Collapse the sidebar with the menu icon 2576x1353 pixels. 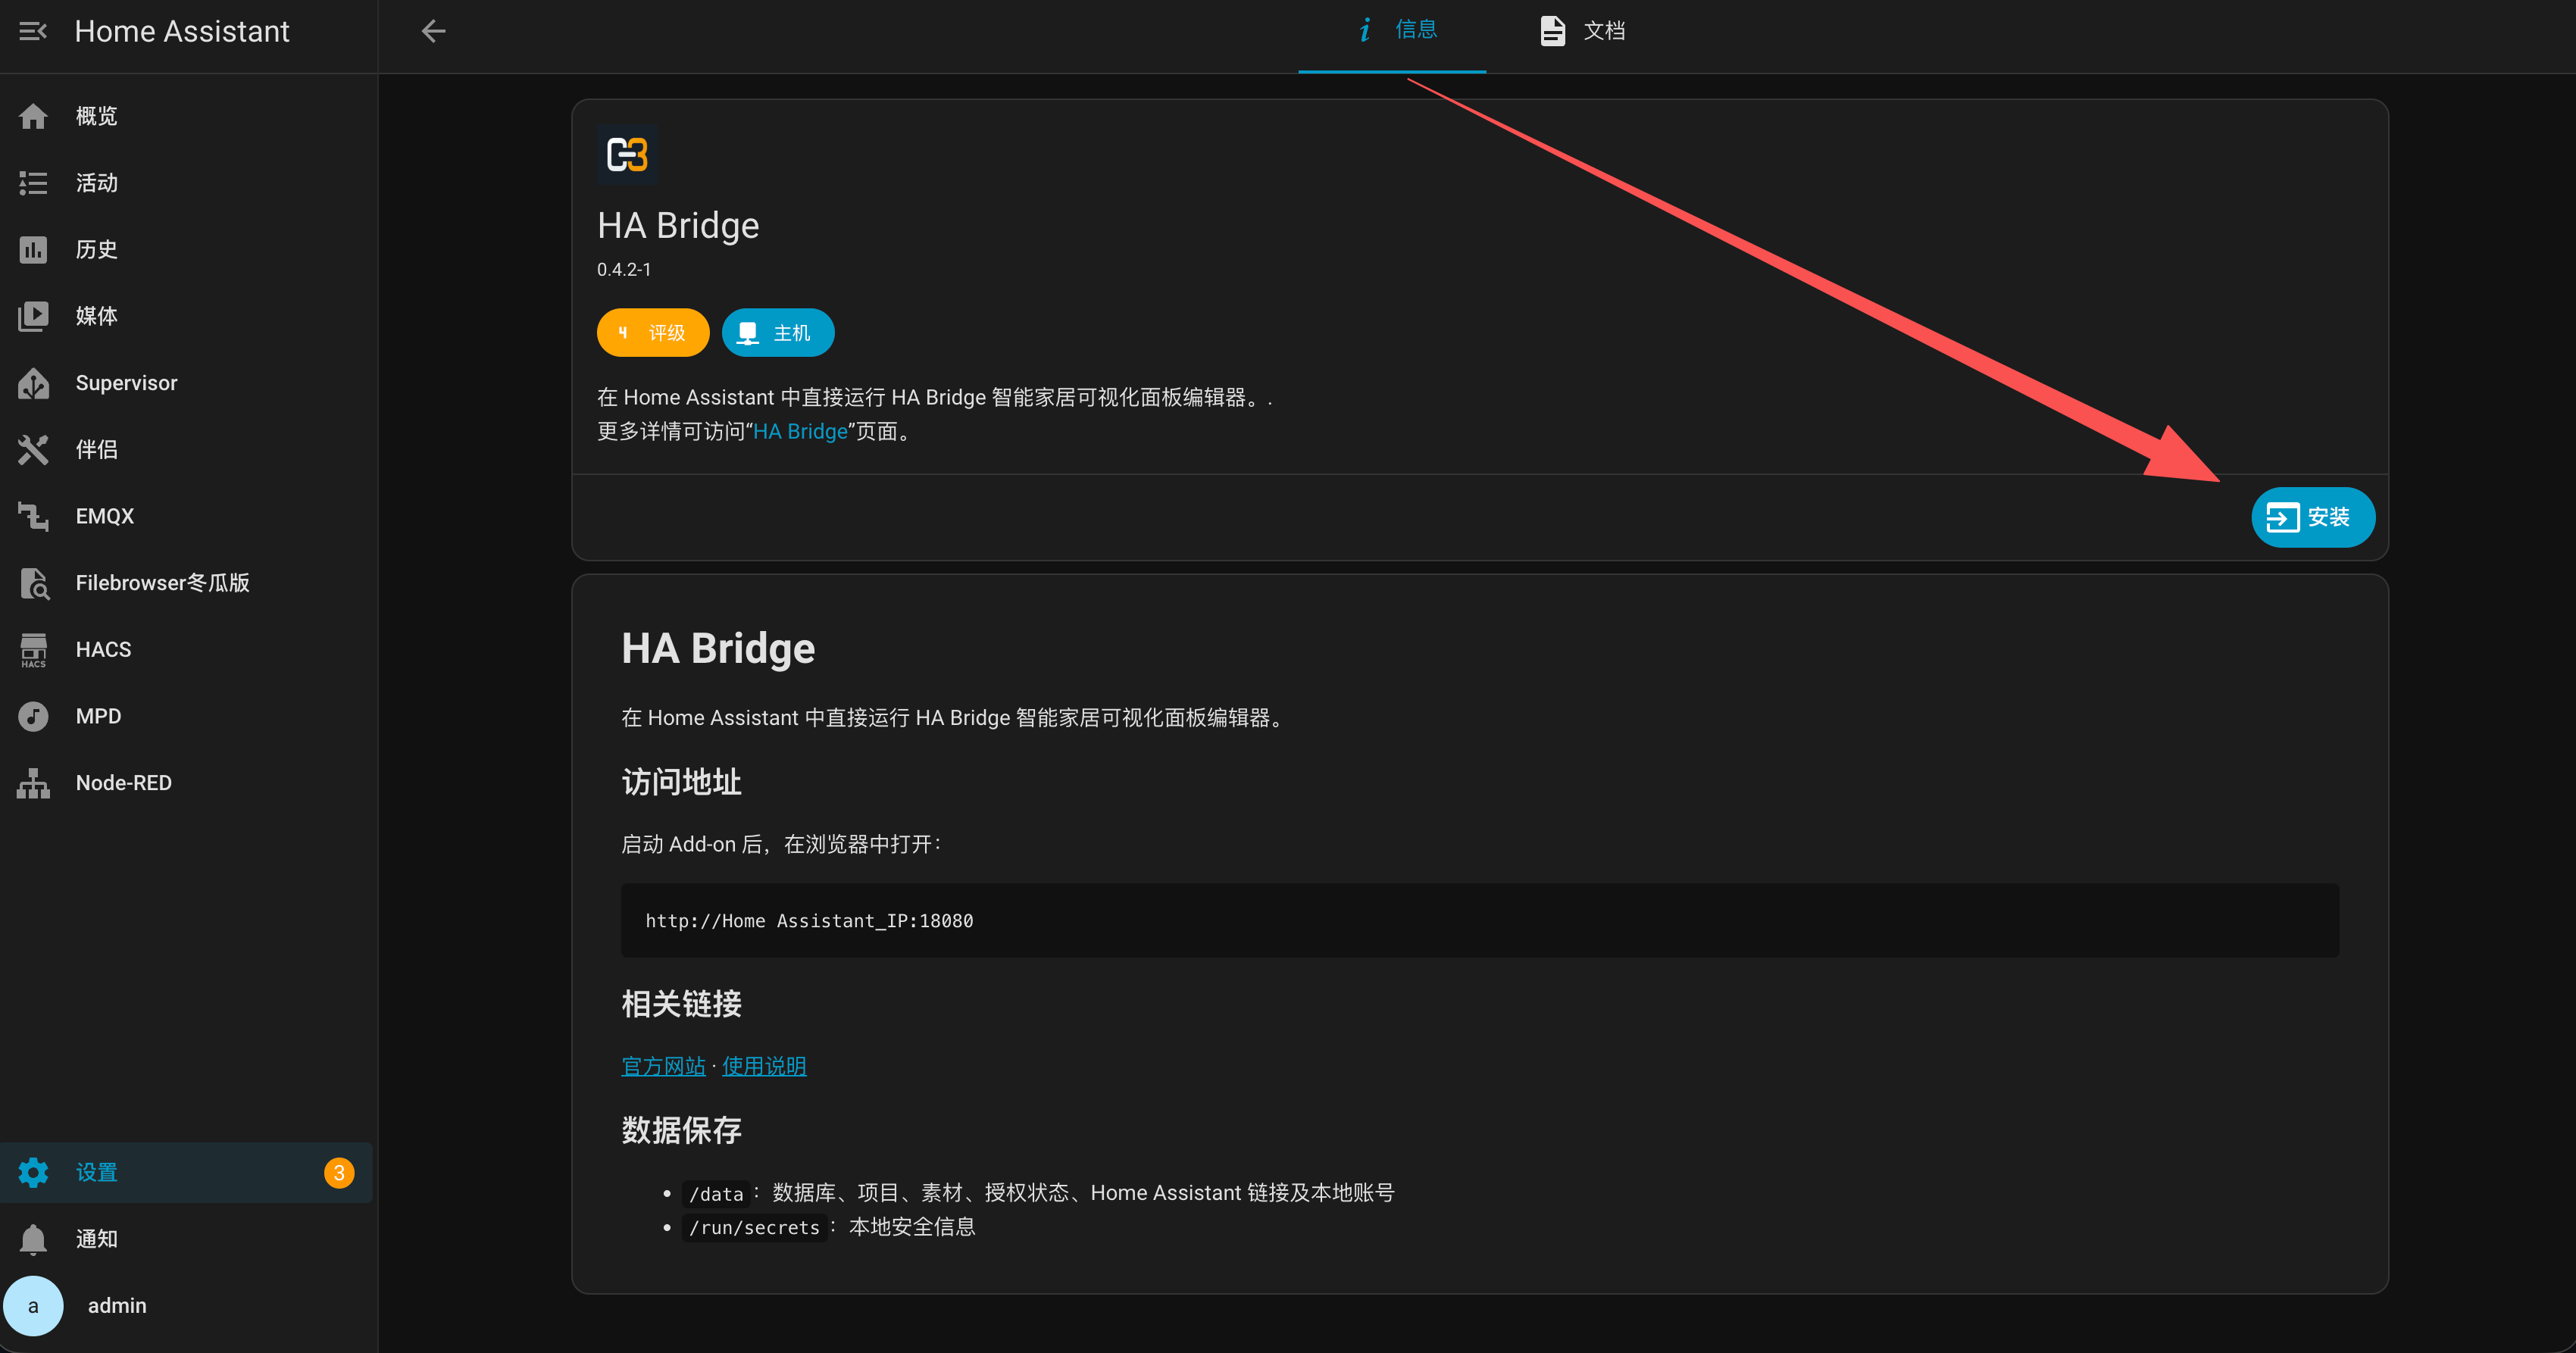(x=33, y=31)
